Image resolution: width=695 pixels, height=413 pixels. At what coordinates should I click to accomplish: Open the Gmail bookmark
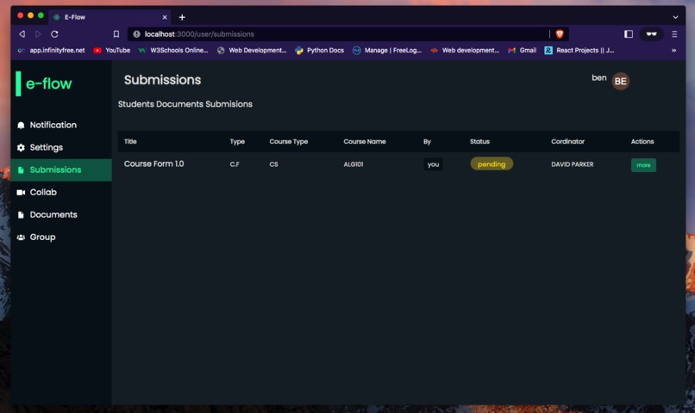(x=523, y=51)
